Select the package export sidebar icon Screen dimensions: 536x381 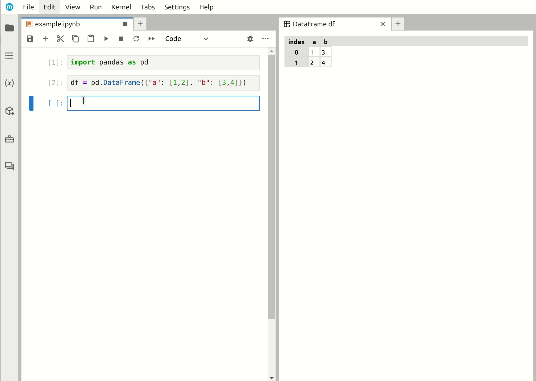[x=9, y=111]
